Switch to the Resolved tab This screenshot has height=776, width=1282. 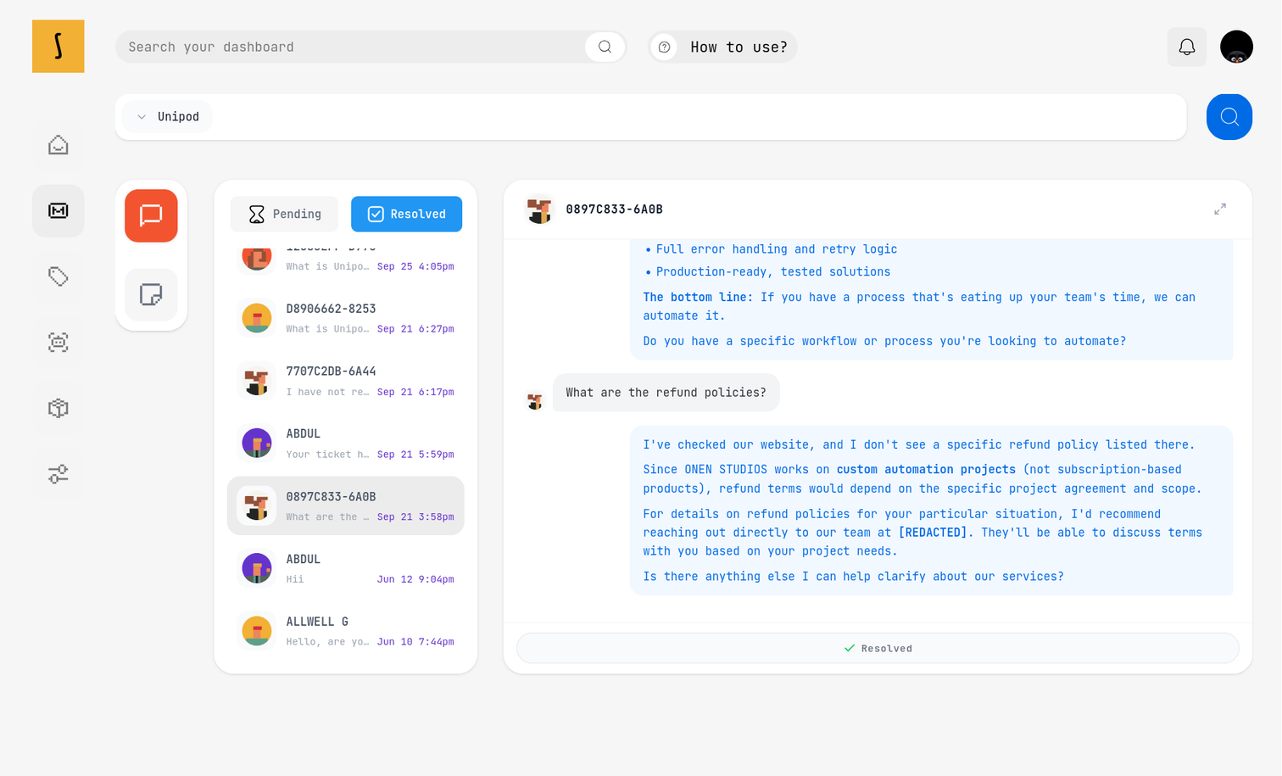click(407, 214)
